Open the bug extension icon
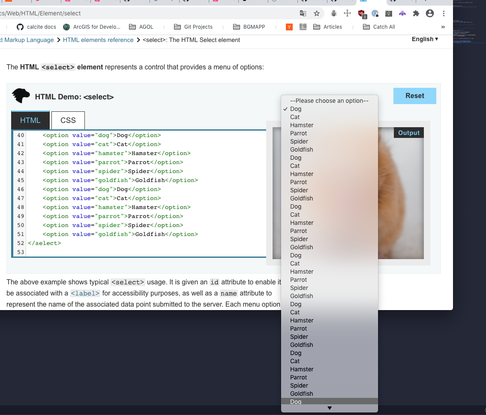The height and width of the screenshot is (415, 486). coord(334,13)
